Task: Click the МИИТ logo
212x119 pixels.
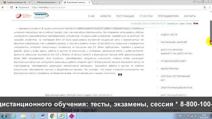Action: click(41, 16)
